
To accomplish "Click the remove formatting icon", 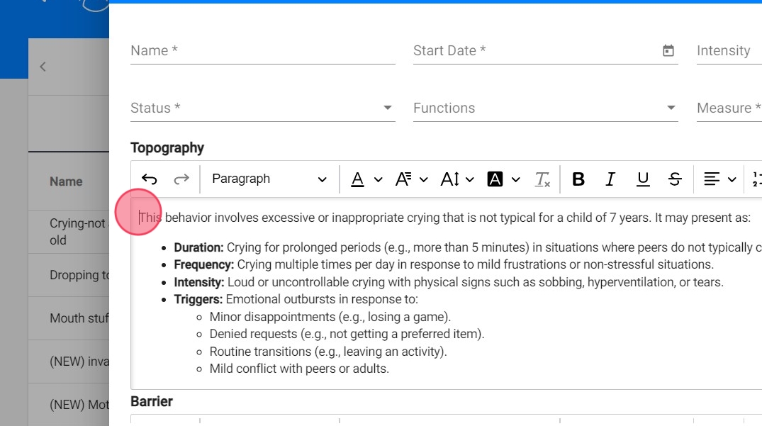I will tap(542, 179).
